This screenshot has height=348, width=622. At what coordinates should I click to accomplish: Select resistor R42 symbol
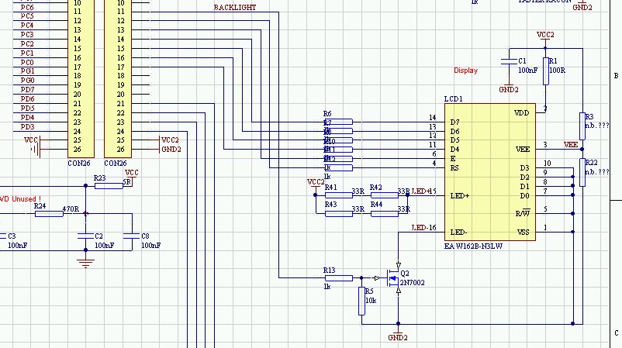385,195
